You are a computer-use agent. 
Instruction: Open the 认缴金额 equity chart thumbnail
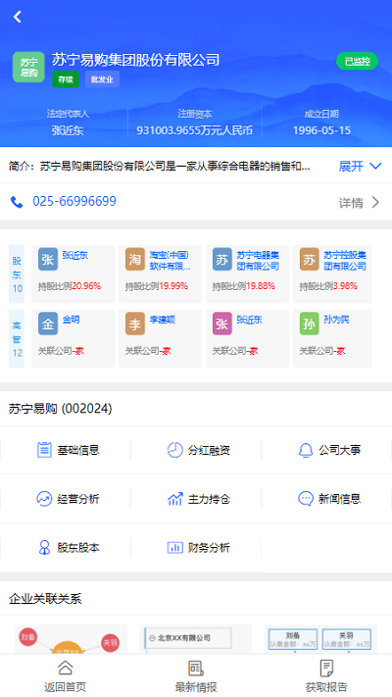pos(320,639)
